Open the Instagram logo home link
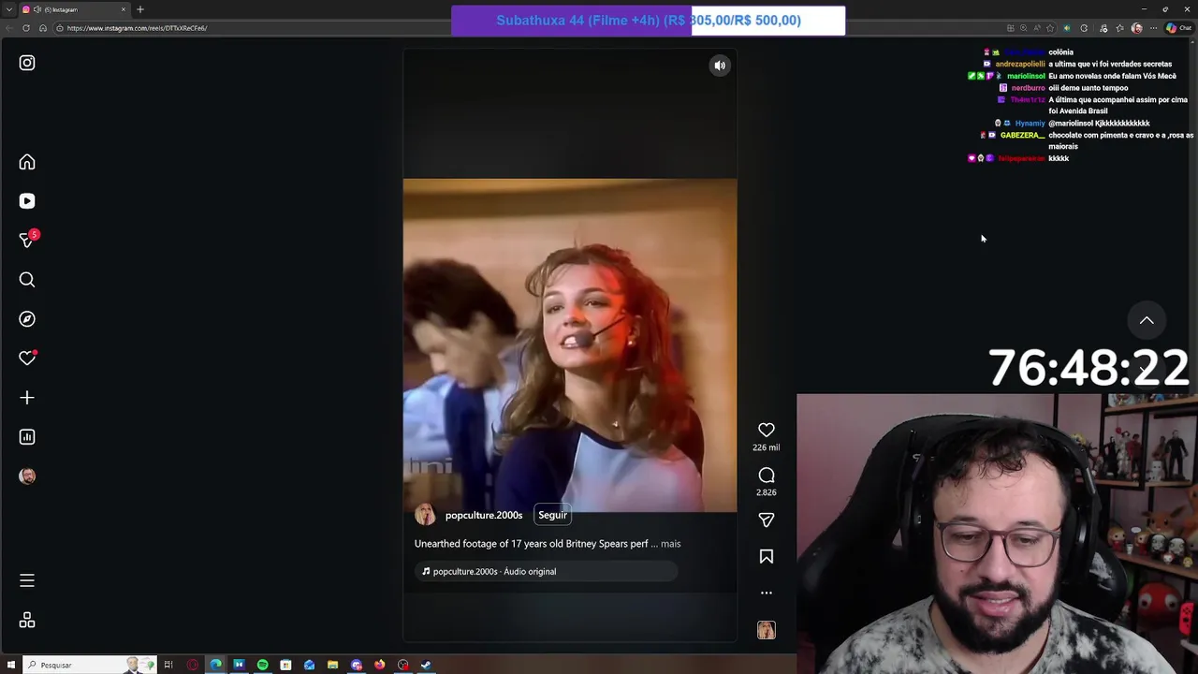 pos(27,63)
